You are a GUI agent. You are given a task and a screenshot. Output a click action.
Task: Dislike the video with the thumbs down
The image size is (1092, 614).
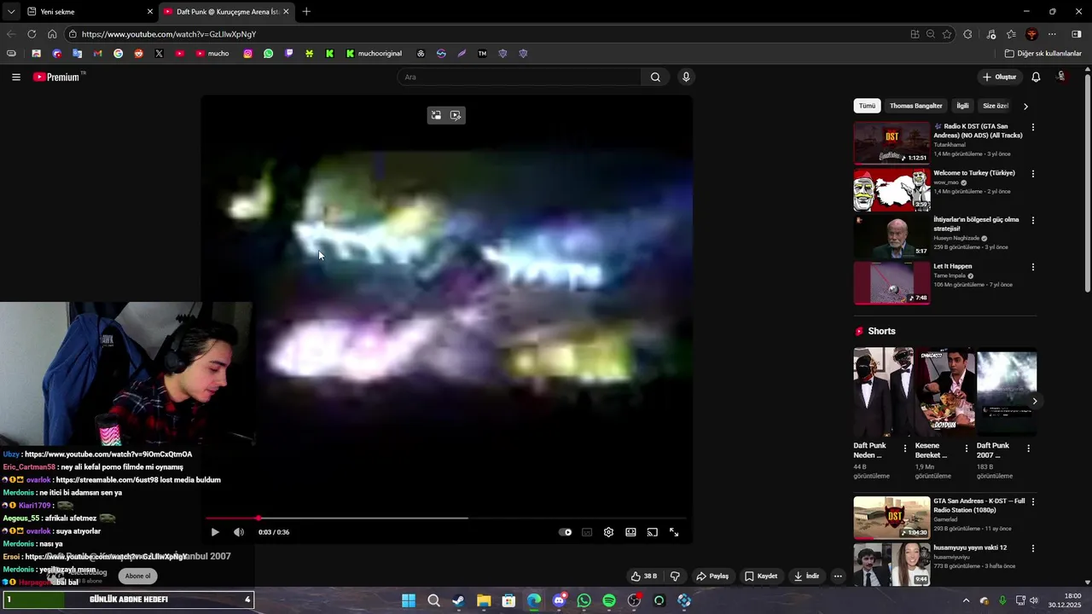coord(675,576)
